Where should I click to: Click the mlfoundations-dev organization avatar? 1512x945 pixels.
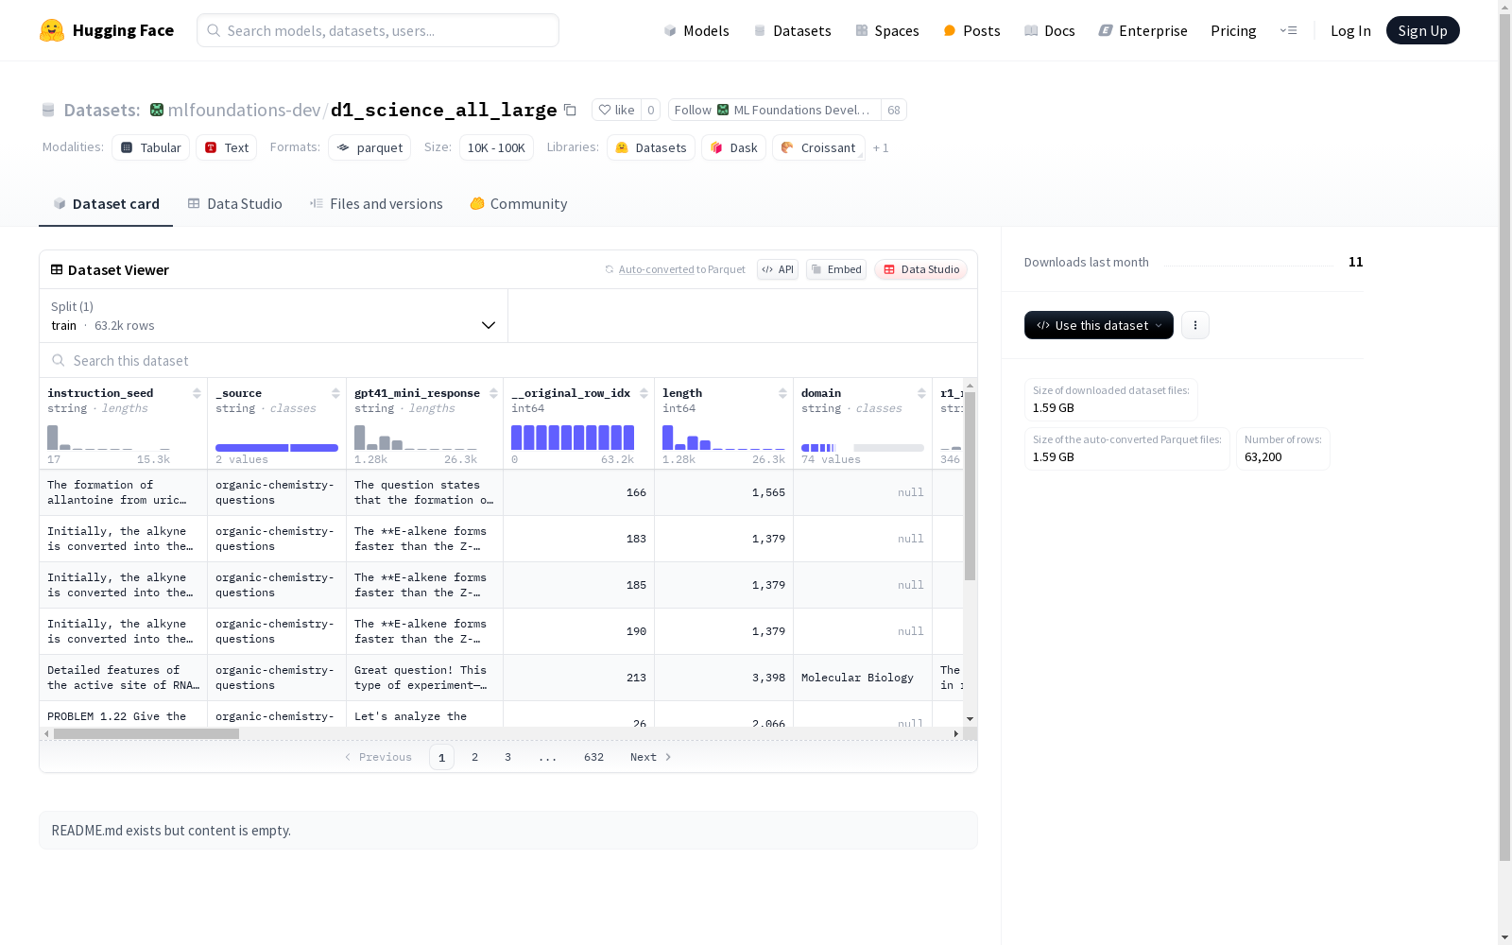click(x=157, y=110)
